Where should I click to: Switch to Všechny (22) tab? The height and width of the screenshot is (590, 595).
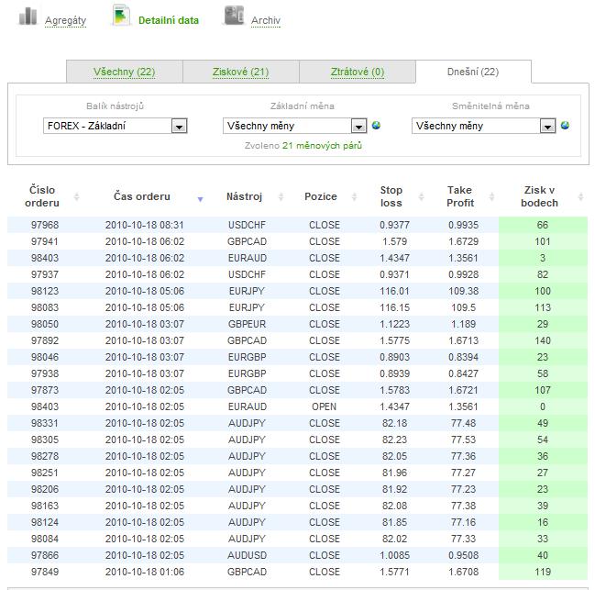[125, 72]
